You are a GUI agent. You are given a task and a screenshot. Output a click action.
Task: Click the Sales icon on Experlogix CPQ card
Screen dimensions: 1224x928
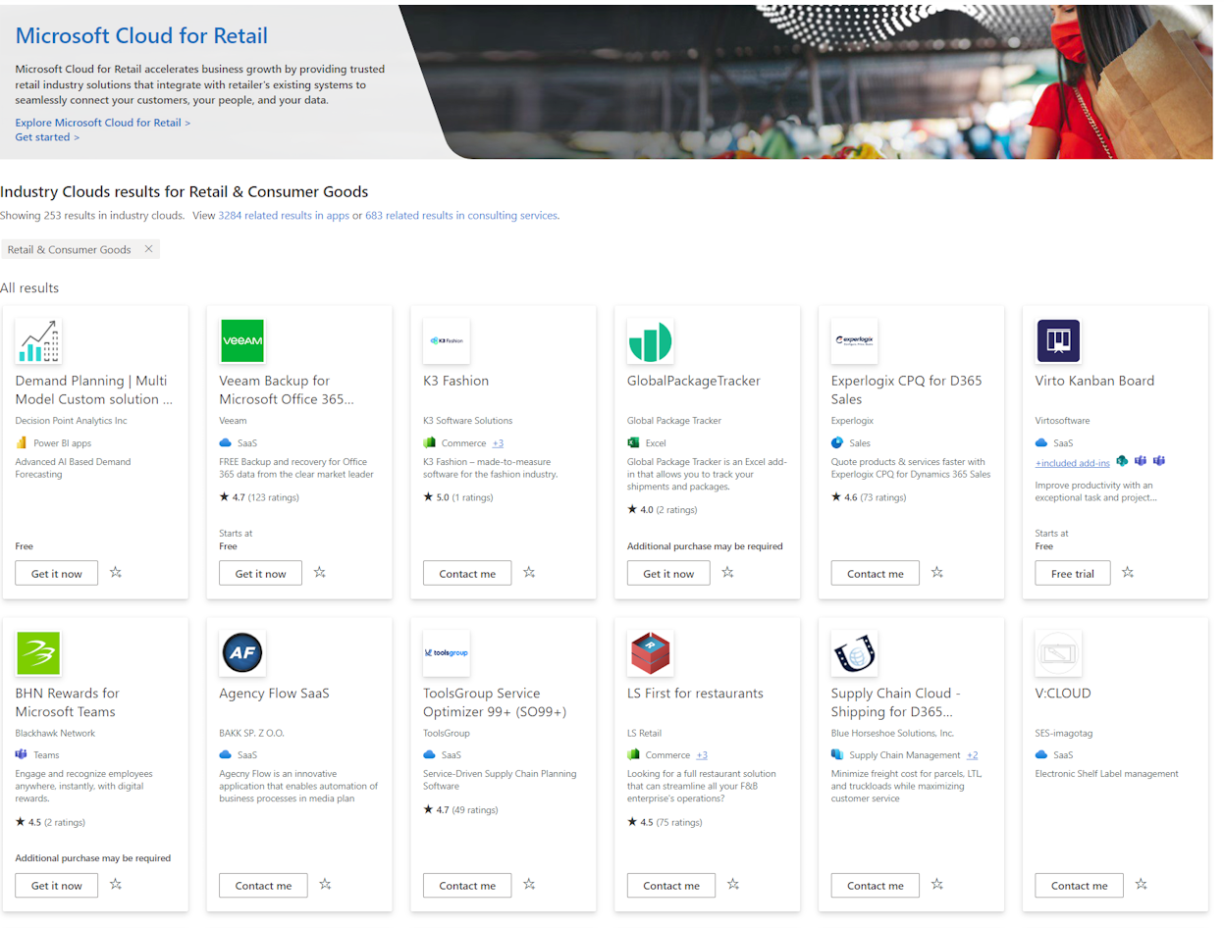coord(838,442)
